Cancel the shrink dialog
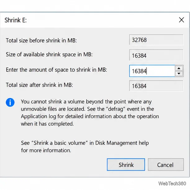The height and width of the screenshot is (190, 190). point(166,165)
